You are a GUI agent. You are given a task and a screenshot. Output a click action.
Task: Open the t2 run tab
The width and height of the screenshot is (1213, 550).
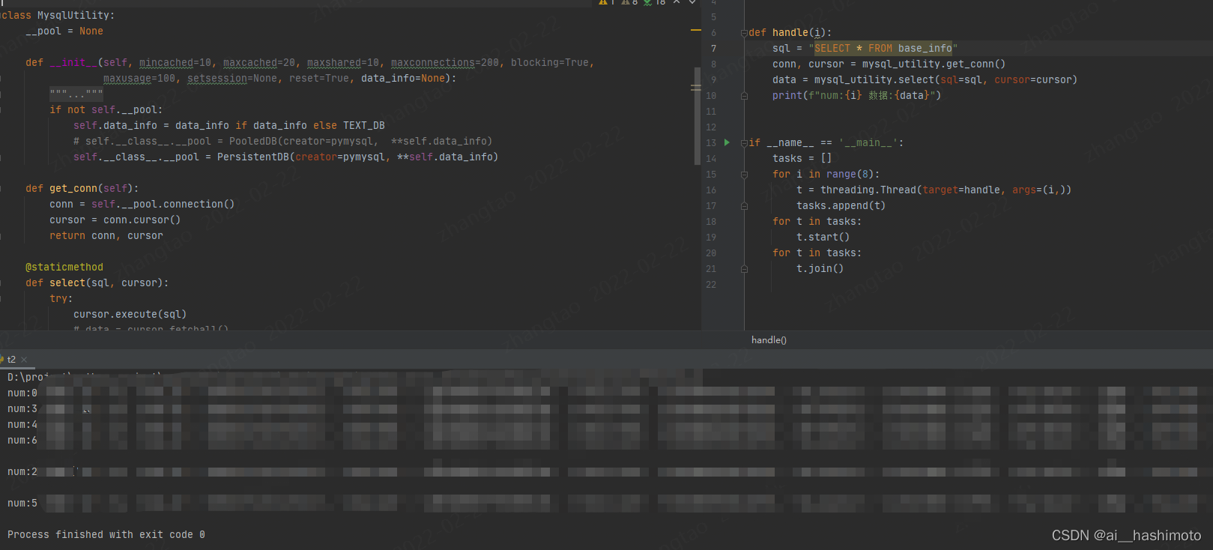(x=11, y=360)
